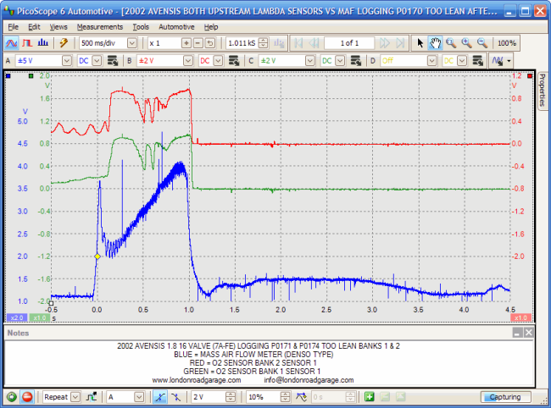Open the Automotive menu
The image size is (551, 408).
[x=176, y=26]
